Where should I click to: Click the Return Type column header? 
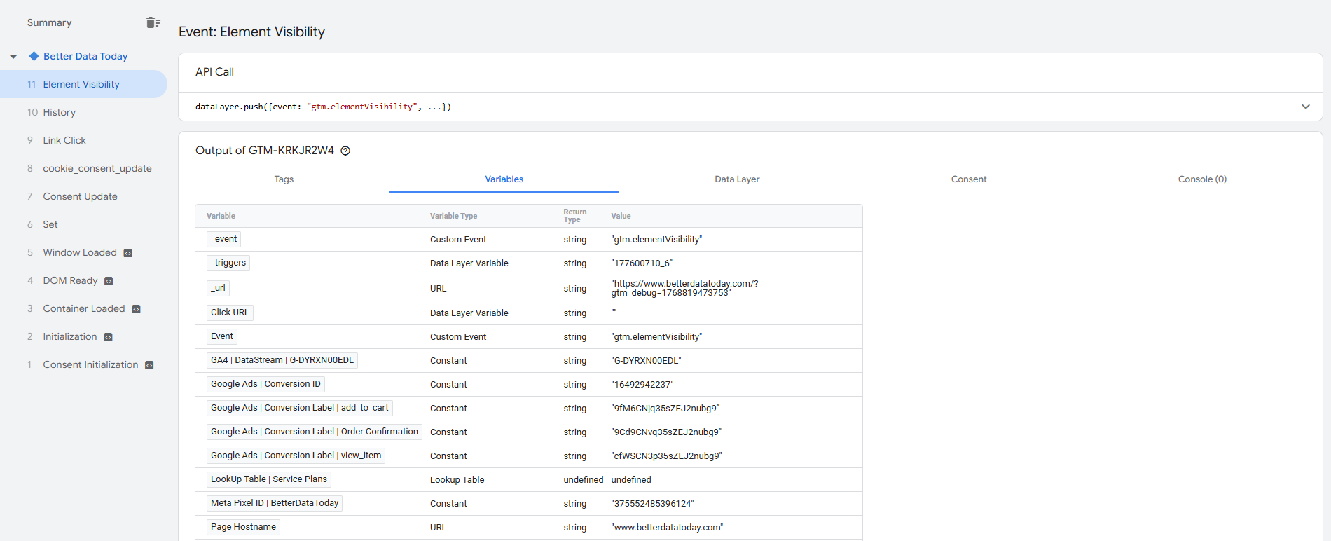[x=575, y=216]
